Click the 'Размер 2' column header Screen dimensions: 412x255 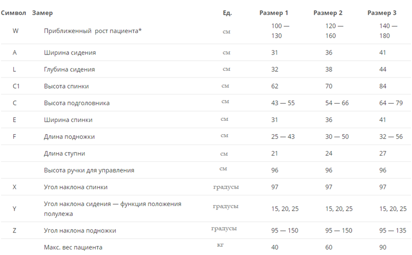pos(328,13)
